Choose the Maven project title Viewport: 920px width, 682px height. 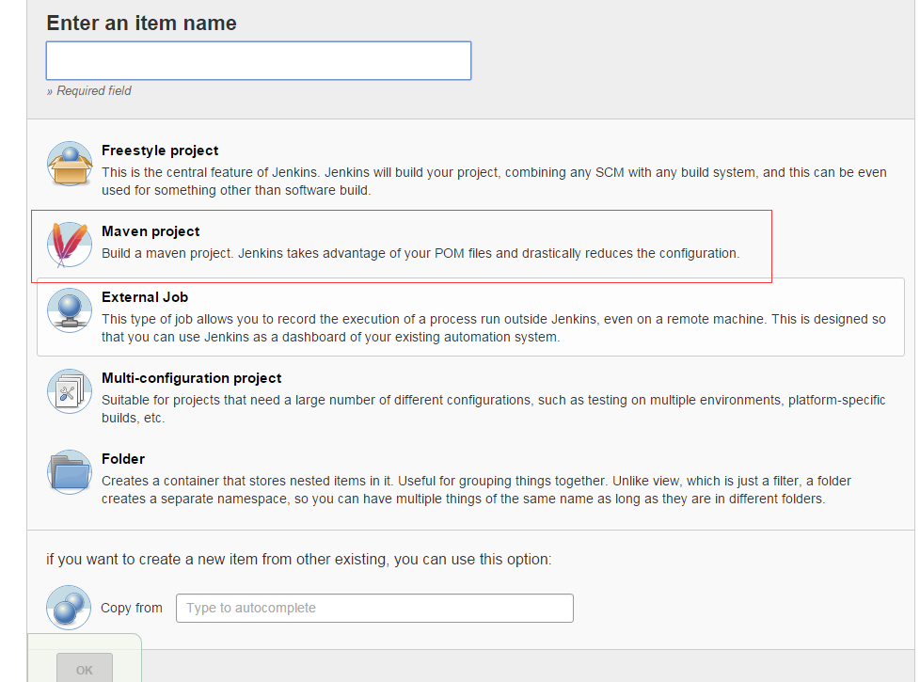[x=151, y=231]
